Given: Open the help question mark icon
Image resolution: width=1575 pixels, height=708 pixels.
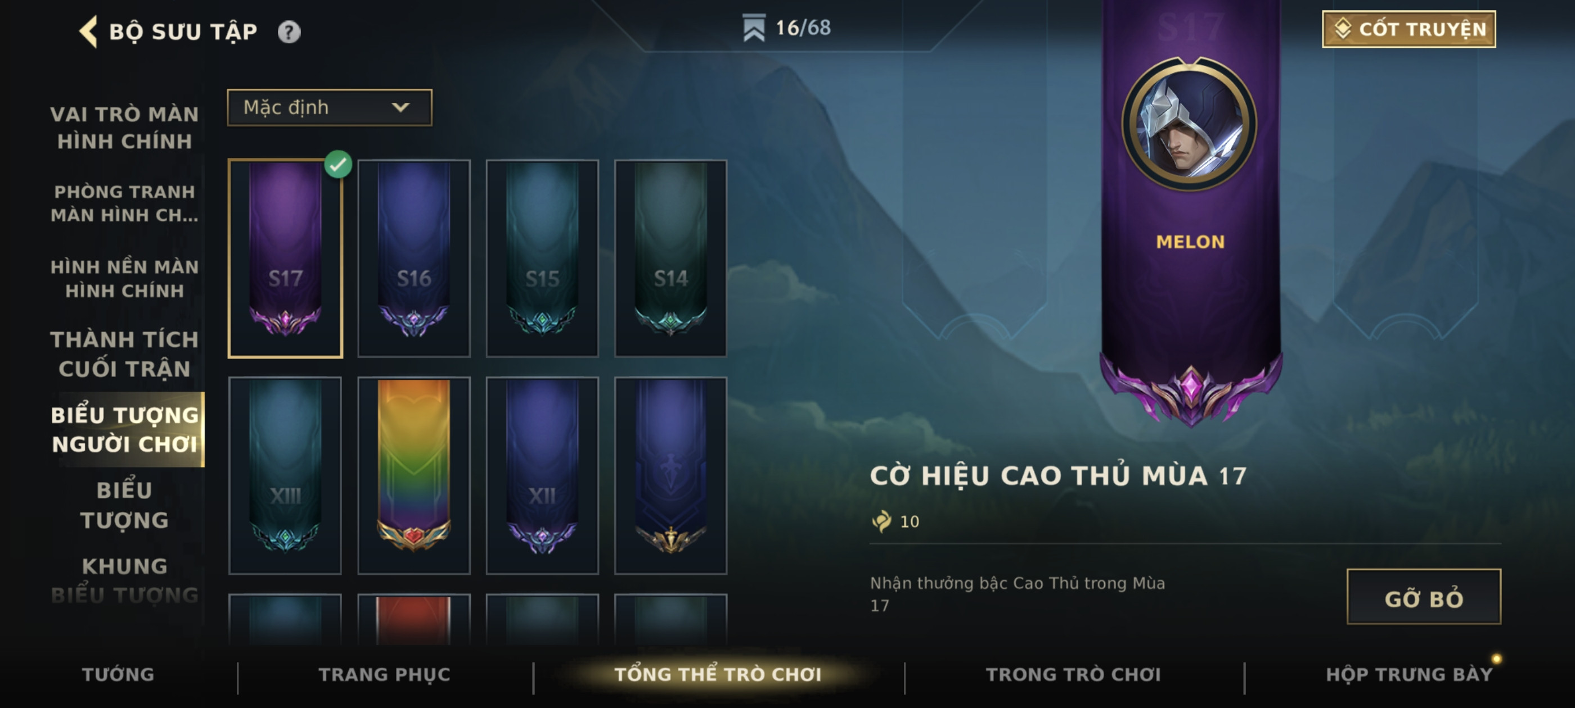Looking at the screenshot, I should pos(289,32).
